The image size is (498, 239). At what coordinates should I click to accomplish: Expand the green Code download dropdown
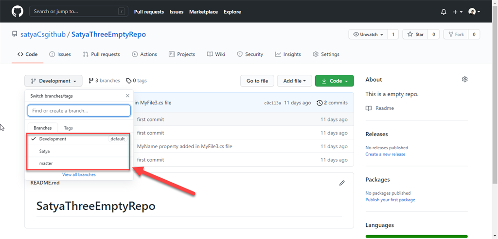tap(334, 81)
